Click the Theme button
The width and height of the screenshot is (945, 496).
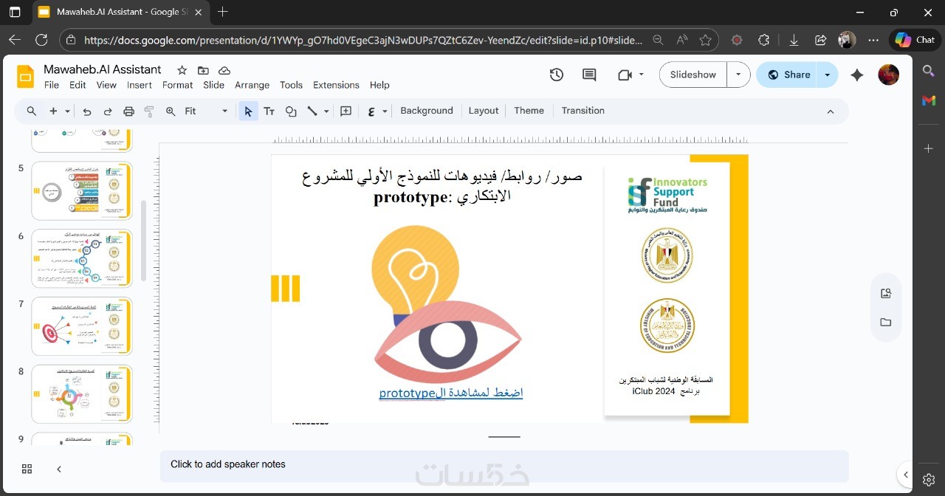[x=529, y=111]
